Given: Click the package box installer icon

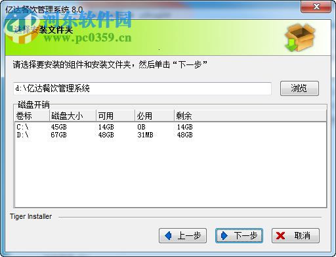Looking at the screenshot, I should click(299, 37).
